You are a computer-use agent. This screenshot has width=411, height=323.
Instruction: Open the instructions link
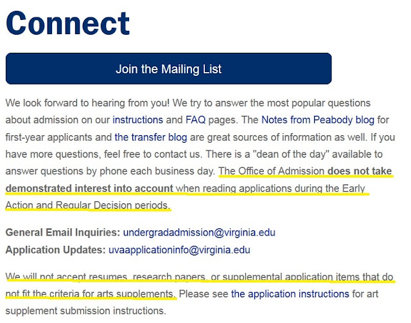[138, 120]
